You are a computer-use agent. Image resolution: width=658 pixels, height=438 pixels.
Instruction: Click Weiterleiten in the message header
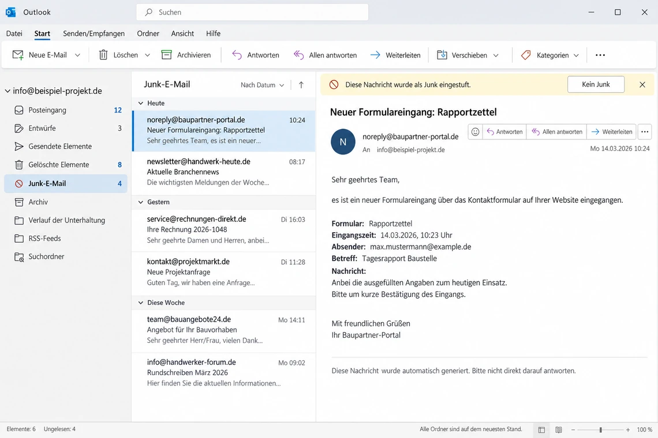(x=611, y=131)
